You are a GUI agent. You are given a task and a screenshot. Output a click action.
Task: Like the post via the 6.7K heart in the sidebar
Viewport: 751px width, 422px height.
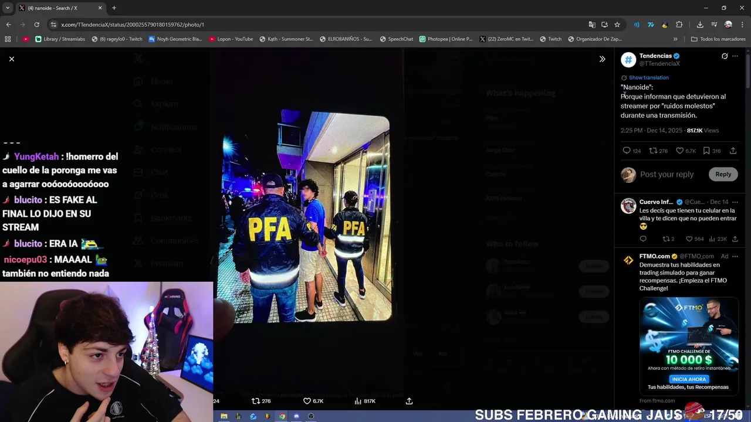coord(685,151)
